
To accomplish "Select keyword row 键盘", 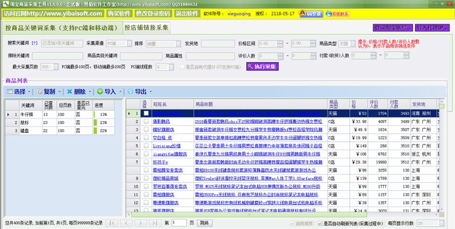I will [60, 131].
